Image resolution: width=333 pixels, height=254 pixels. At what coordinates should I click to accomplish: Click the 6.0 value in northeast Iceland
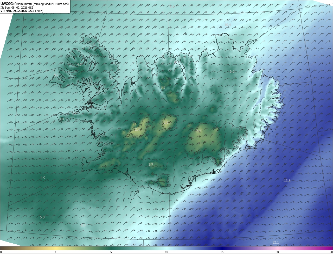(232, 71)
